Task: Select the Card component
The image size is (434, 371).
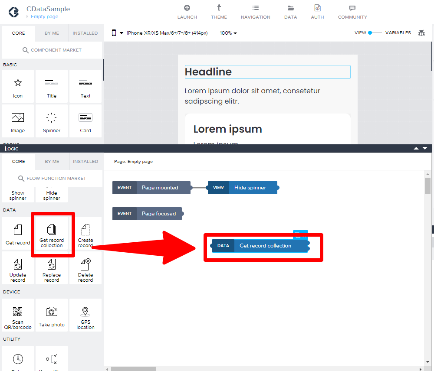Action: coord(85,121)
